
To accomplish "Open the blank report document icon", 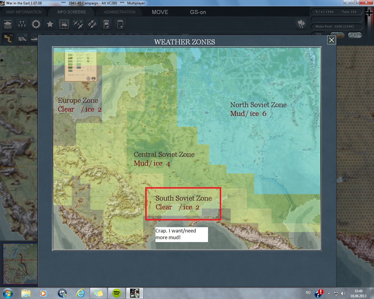I will coord(120,24).
